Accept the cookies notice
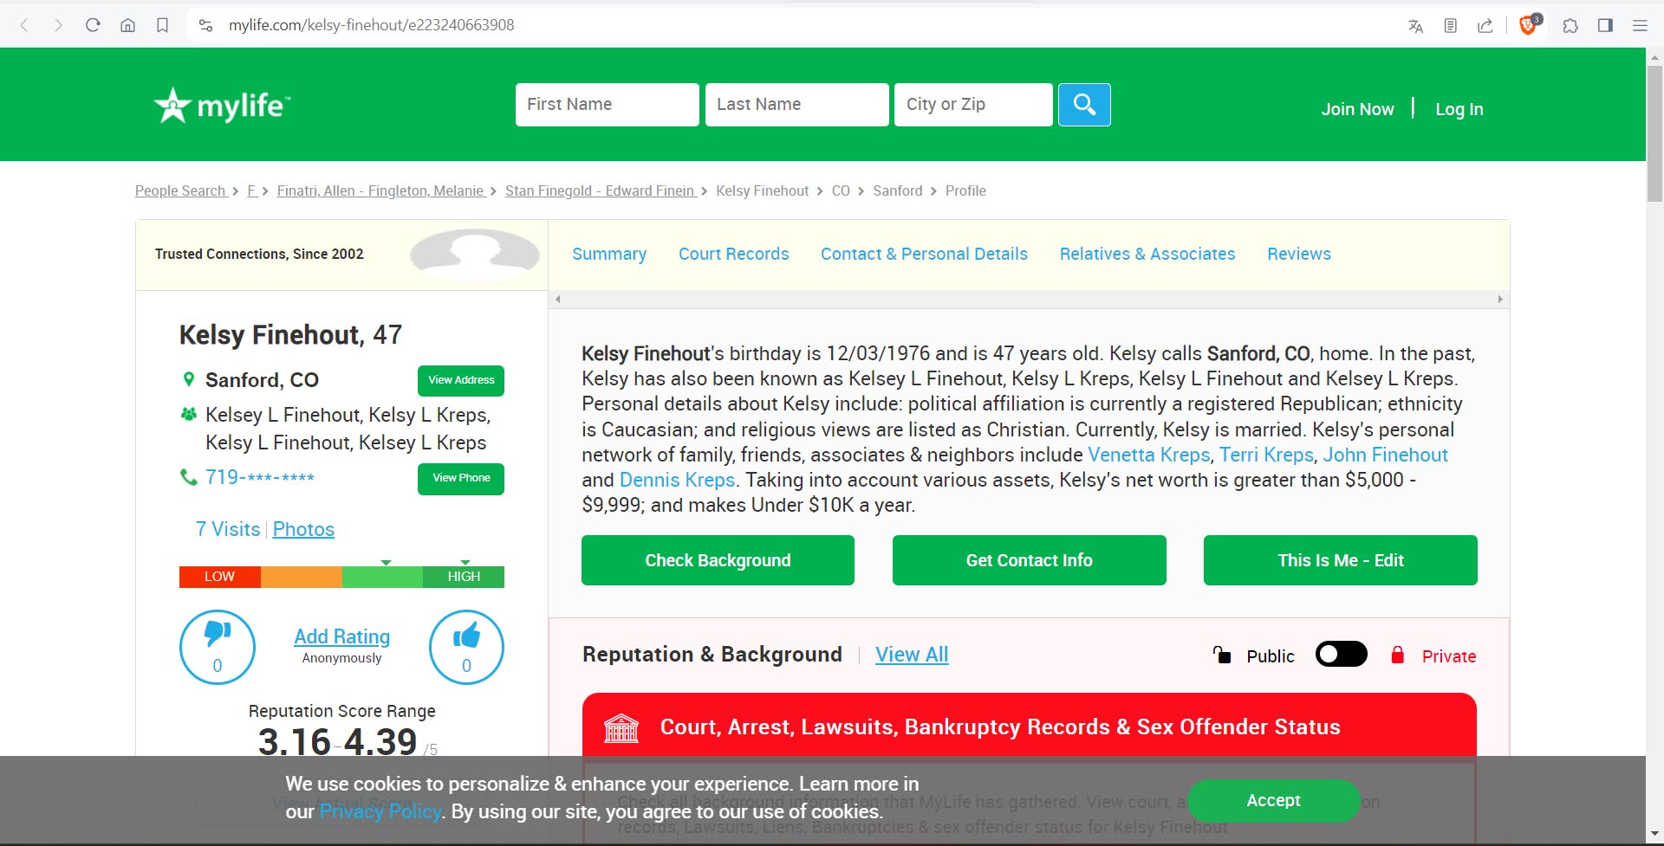Viewport: 1664px width, 846px height. [x=1273, y=801]
